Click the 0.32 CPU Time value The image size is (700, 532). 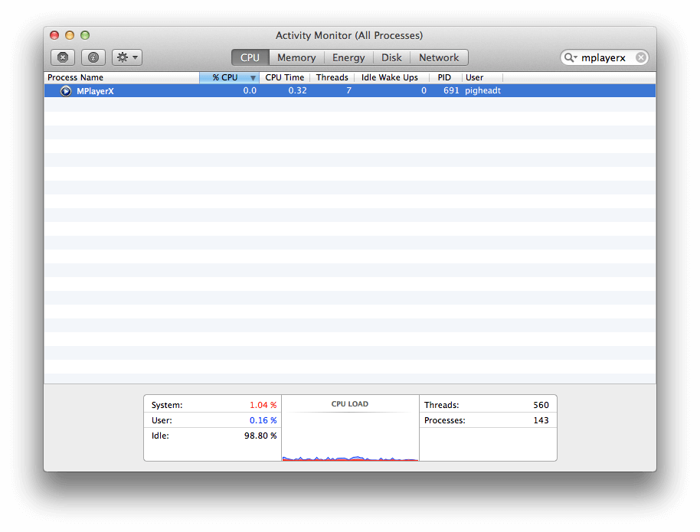[297, 90]
